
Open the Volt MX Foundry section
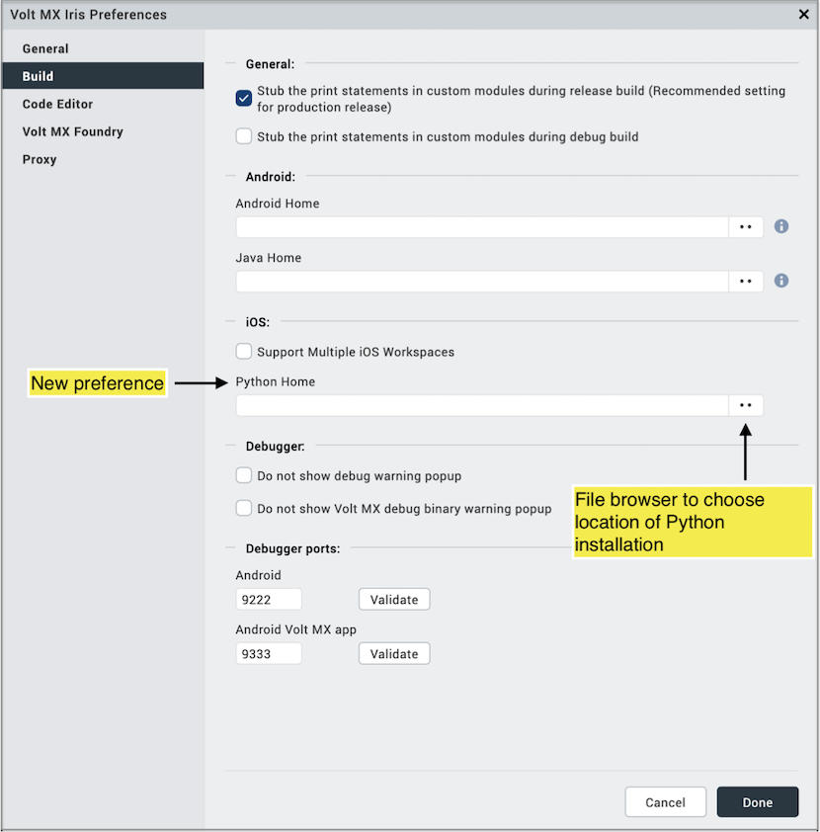tap(73, 131)
